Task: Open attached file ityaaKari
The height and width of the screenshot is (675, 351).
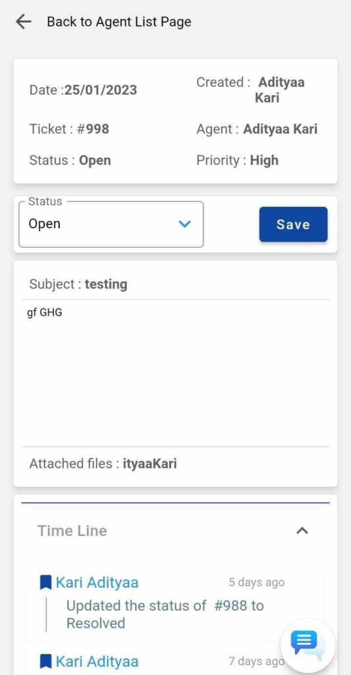Action: pyautogui.click(x=149, y=463)
